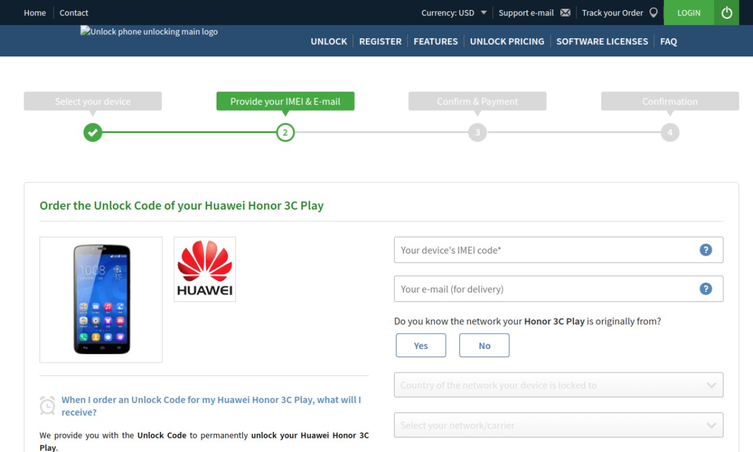
Task: Click the step 4 circle in progress bar
Action: [x=669, y=132]
